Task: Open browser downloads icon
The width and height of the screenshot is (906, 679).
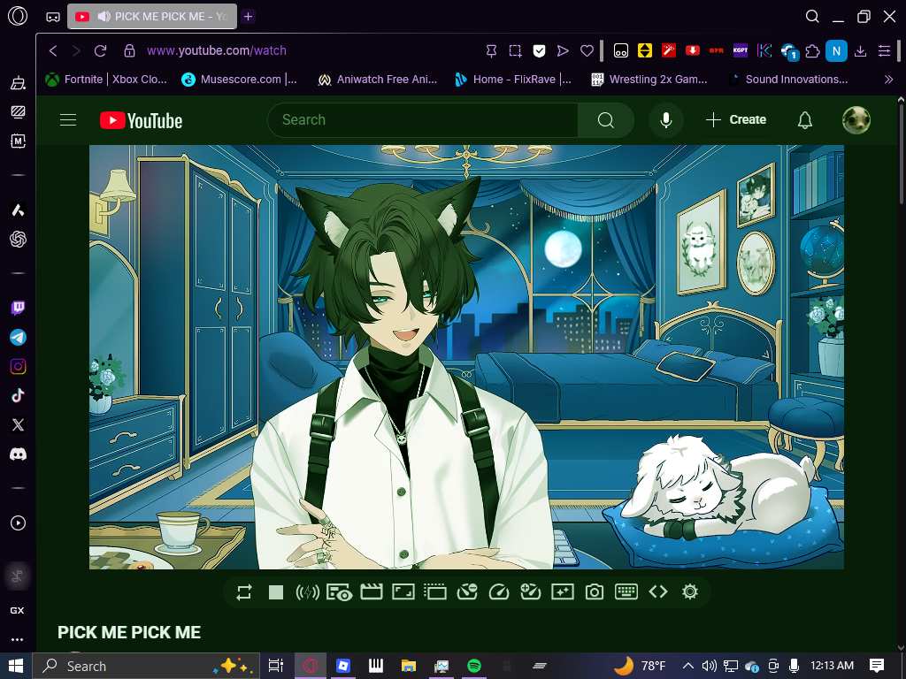Action: 860,50
